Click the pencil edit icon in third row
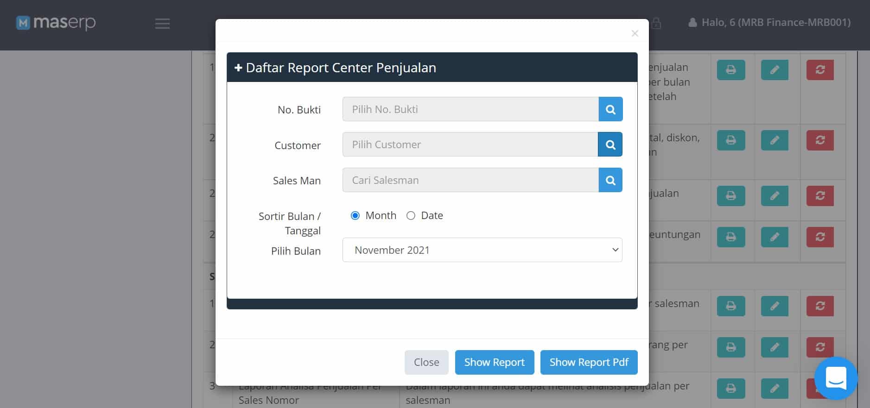 click(x=775, y=195)
